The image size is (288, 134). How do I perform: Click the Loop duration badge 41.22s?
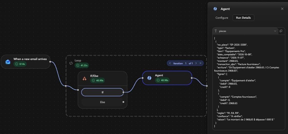coord(82,65)
